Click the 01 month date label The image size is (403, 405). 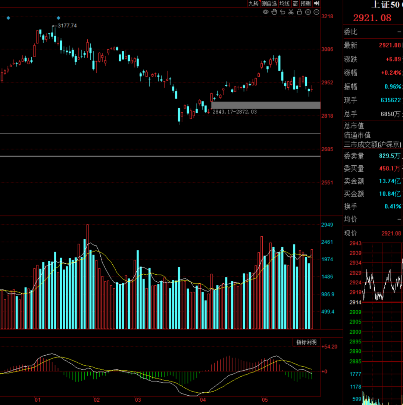pos(38,400)
